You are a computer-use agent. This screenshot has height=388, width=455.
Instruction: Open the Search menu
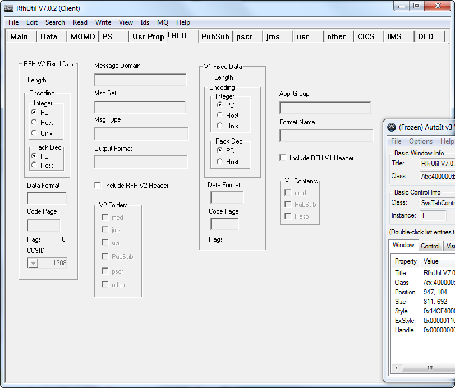(55, 22)
